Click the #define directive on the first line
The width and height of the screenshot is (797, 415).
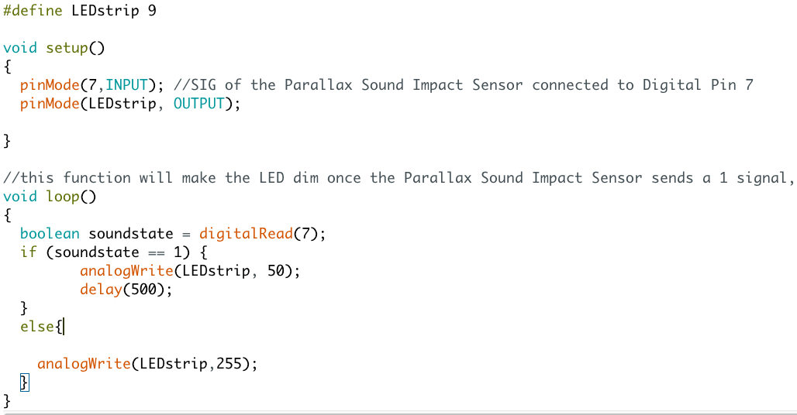coord(31,12)
